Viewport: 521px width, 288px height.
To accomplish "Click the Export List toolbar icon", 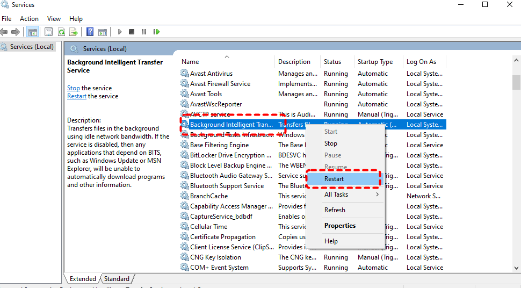I will click(74, 32).
